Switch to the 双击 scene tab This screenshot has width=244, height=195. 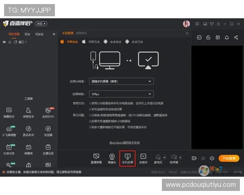(x=27, y=34)
